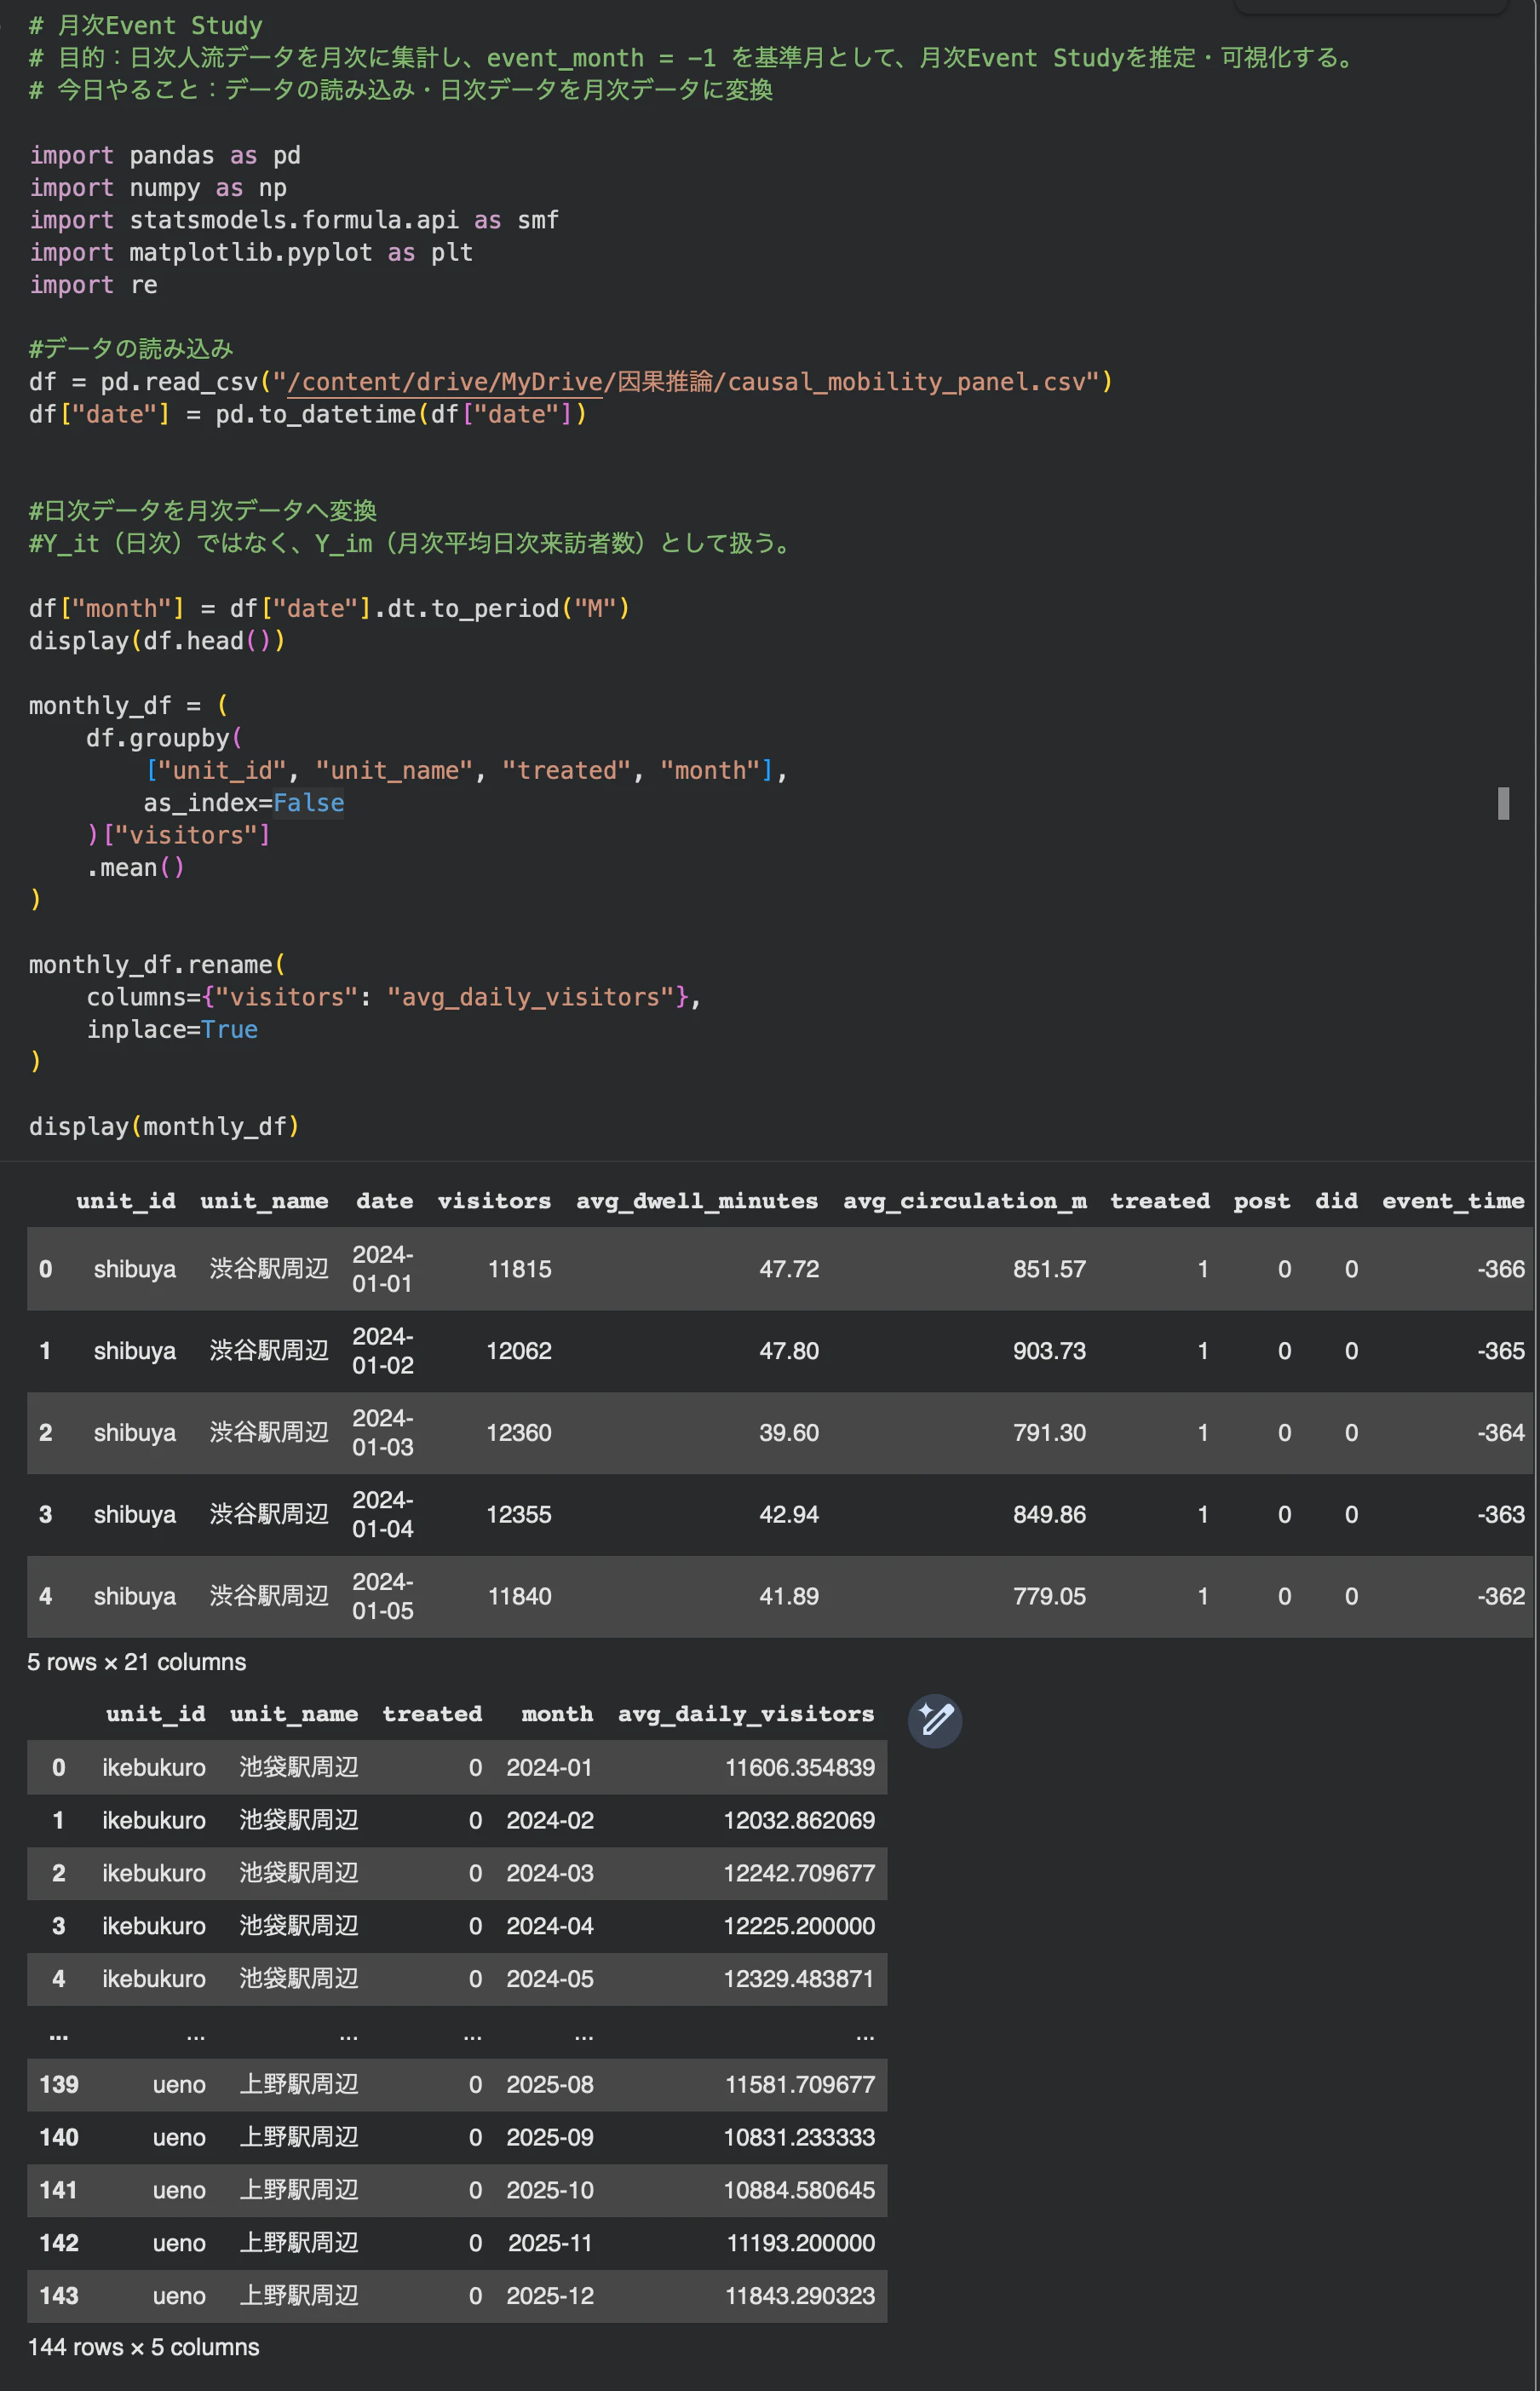Click the circulation value '903.73'
This screenshot has height=2391, width=1540.
point(1049,1351)
